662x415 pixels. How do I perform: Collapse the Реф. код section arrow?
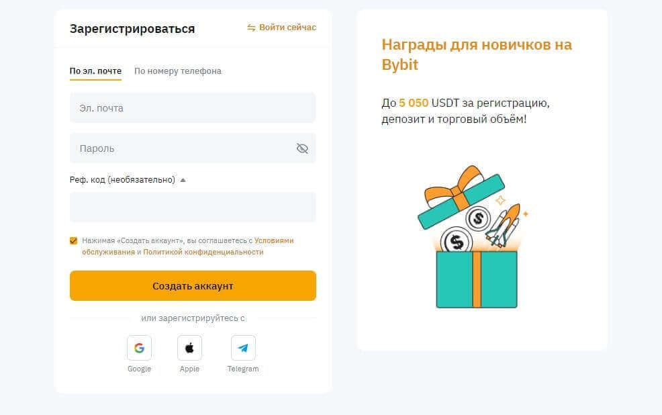[x=183, y=180]
